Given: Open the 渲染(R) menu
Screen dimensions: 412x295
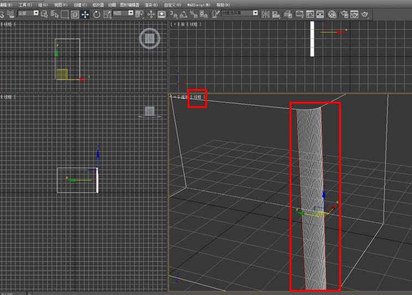Looking at the screenshot, I should (150, 4).
